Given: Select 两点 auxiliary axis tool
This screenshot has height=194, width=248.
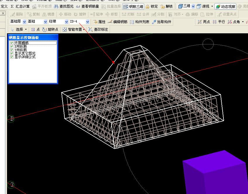Looking at the screenshot, I should pos(204,22).
